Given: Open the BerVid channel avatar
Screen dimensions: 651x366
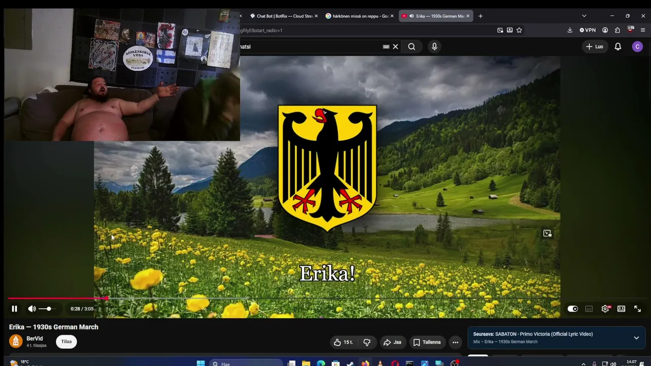Looking at the screenshot, I should [16, 342].
